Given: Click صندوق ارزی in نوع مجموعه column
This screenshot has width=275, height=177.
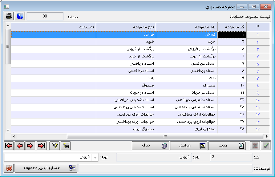Looking at the screenshot, I should (x=126, y=129).
